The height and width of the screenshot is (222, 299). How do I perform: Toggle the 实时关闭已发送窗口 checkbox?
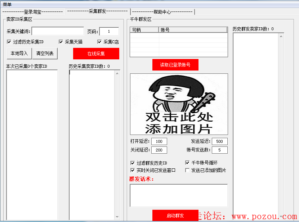click(133, 170)
